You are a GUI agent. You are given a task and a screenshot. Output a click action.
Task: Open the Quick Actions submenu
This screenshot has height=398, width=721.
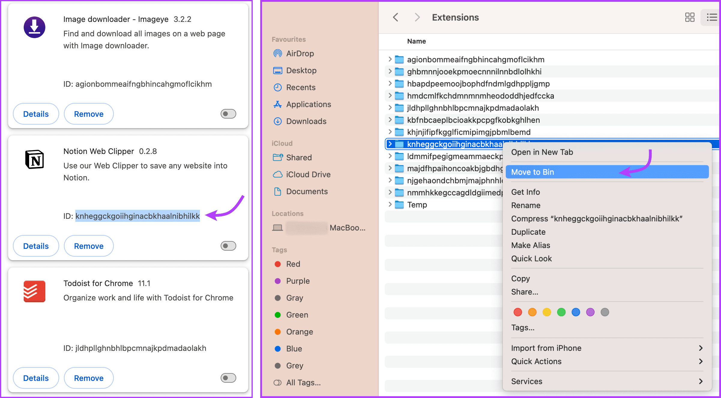(536, 361)
